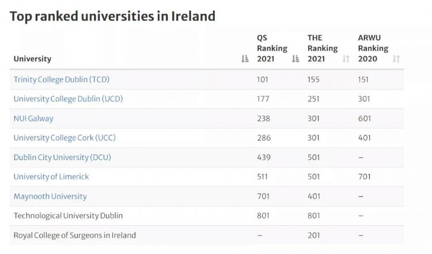The image size is (432, 254).
Task: Click ARWU Ranking 2020 sort arrows
Action: point(396,59)
